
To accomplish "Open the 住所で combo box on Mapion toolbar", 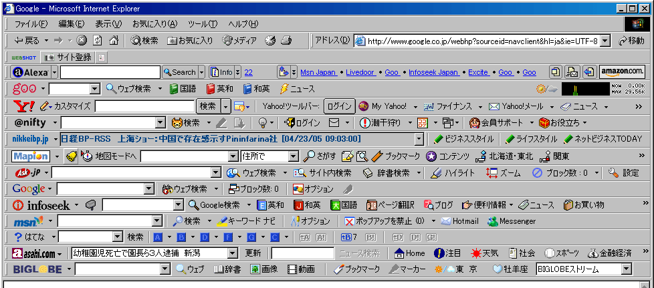I will pos(292,156).
